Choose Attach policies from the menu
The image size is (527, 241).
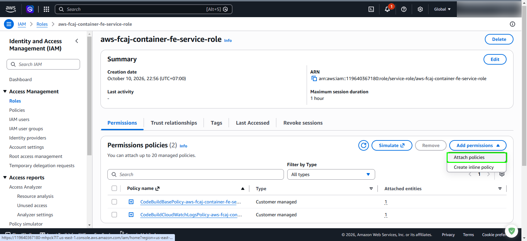click(477, 157)
